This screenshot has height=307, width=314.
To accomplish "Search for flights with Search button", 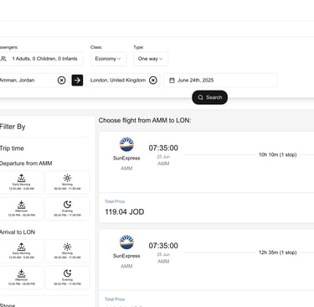I will click(x=209, y=97).
